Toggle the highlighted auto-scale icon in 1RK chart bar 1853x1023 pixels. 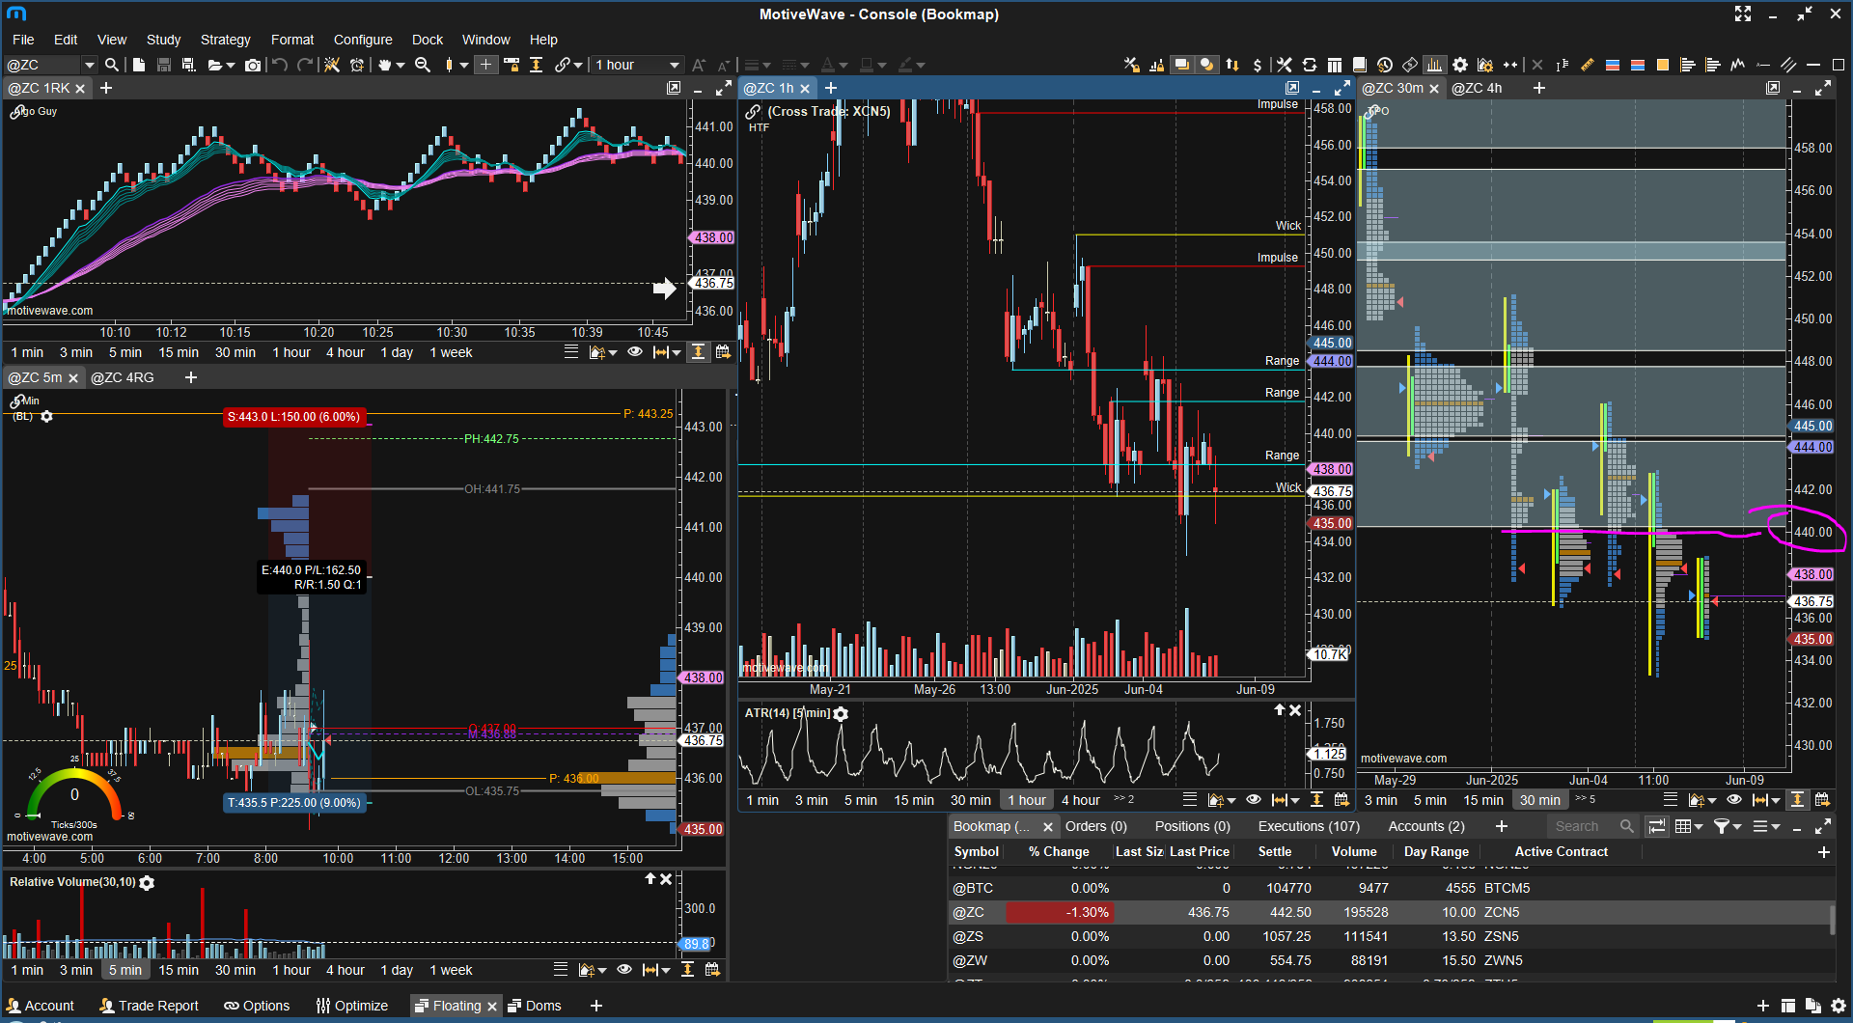(x=698, y=352)
